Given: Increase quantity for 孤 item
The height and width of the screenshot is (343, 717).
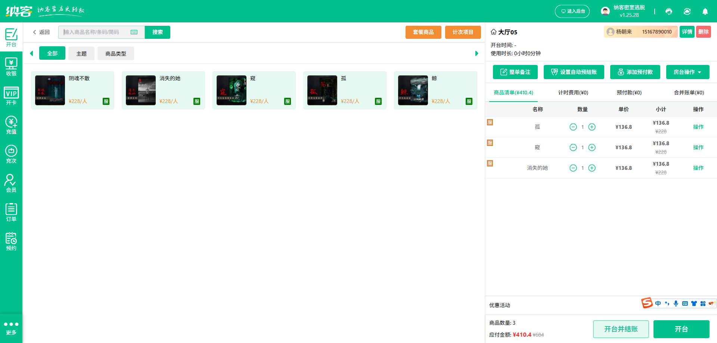Looking at the screenshot, I should pos(592,127).
